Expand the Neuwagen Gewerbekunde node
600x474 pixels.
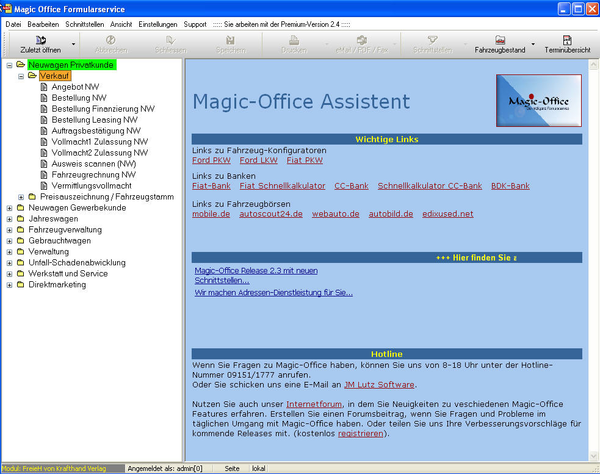pos(10,209)
